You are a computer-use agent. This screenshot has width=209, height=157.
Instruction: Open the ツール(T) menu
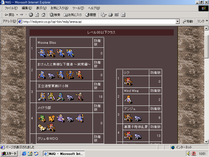pyautogui.click(x=78, y=8)
